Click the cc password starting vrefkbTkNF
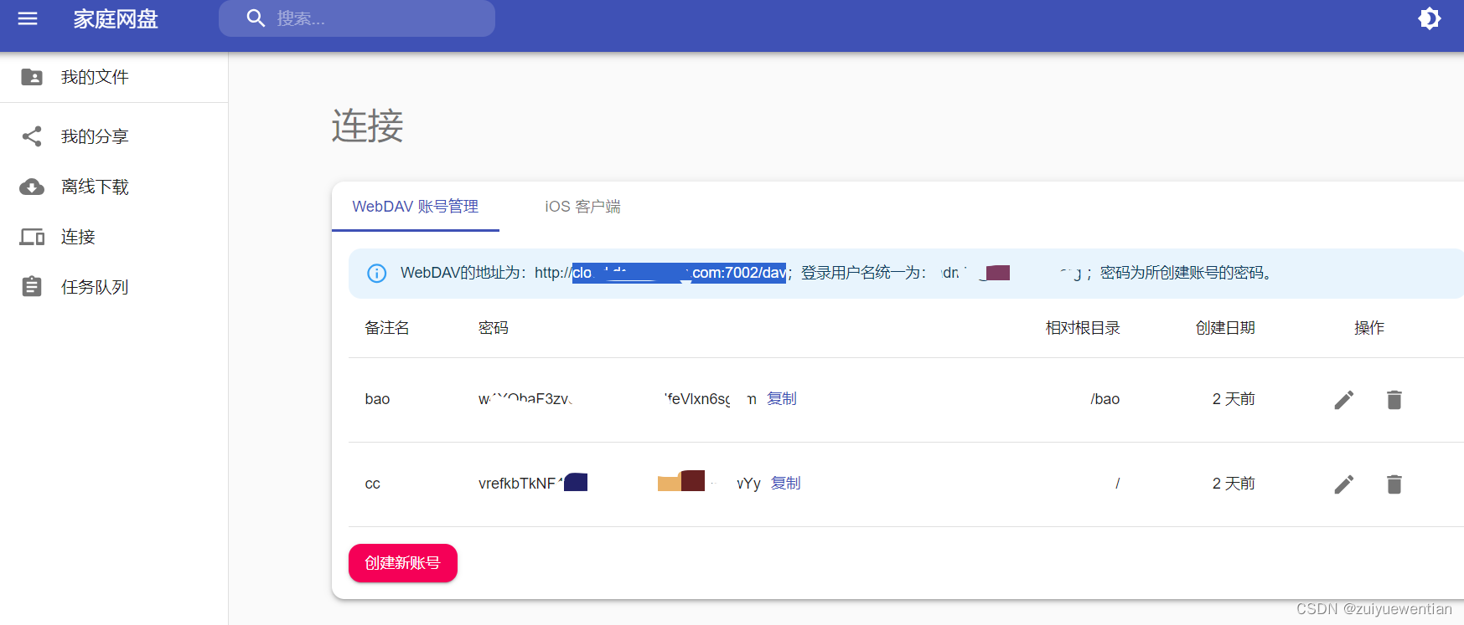1464x625 pixels. (618, 484)
